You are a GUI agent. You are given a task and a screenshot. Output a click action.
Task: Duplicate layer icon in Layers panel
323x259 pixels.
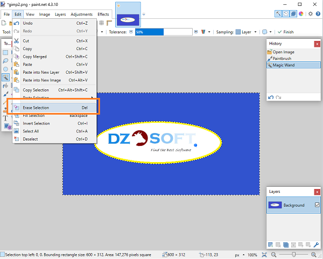click(x=286, y=245)
